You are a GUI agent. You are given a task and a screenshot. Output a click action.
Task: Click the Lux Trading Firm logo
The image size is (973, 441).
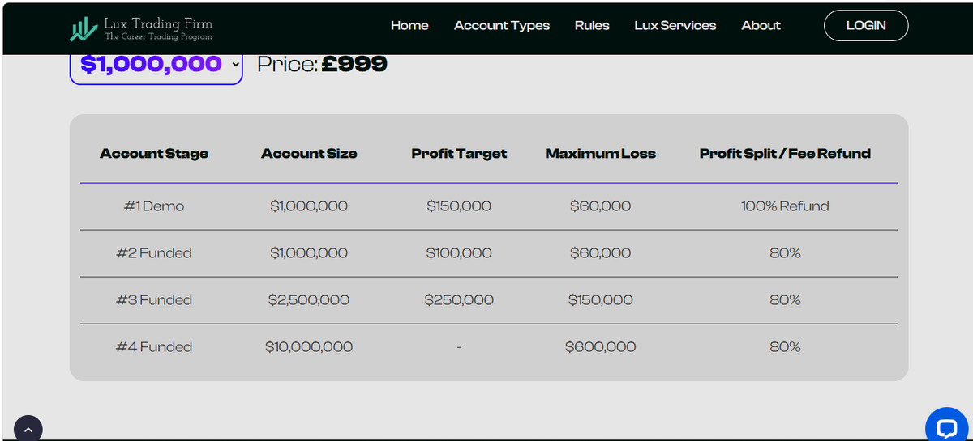click(143, 28)
